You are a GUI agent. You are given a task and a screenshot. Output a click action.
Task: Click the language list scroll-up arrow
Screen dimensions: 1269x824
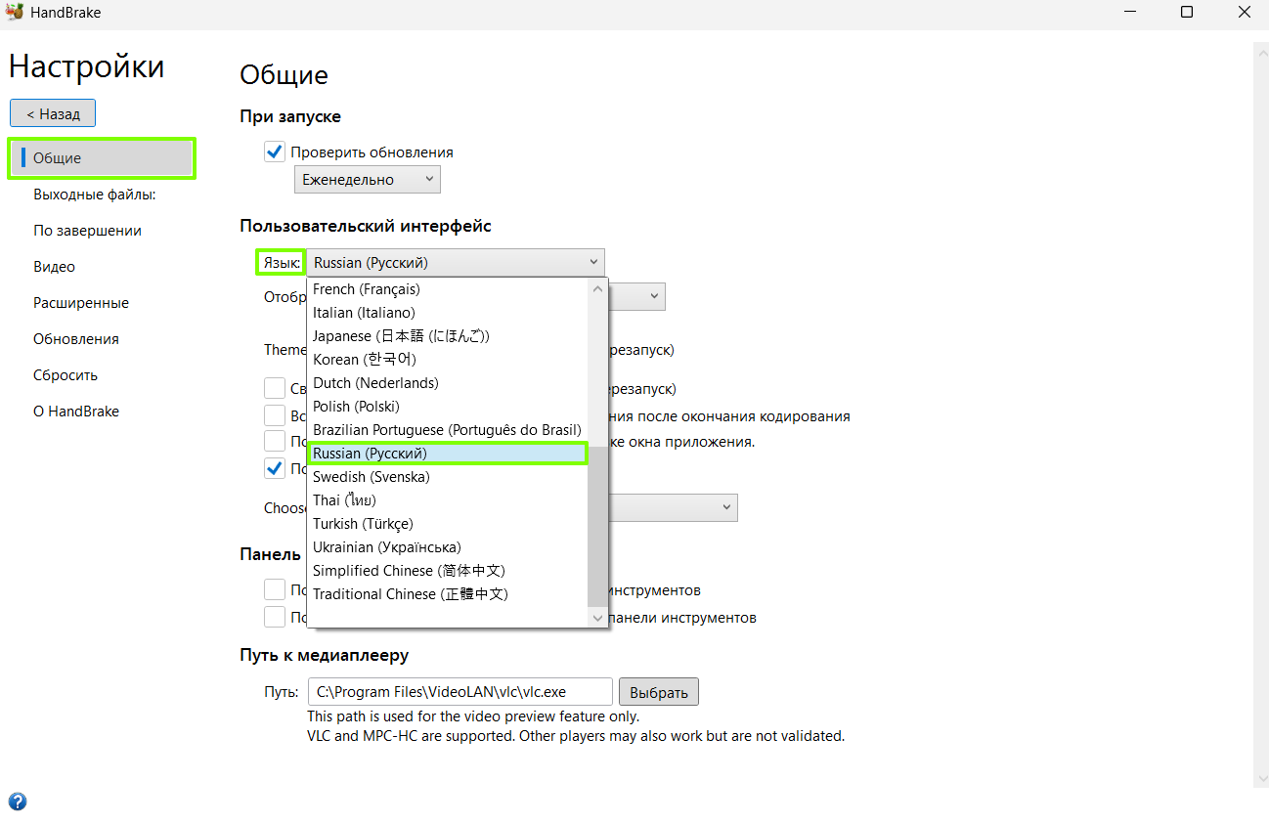[597, 288]
